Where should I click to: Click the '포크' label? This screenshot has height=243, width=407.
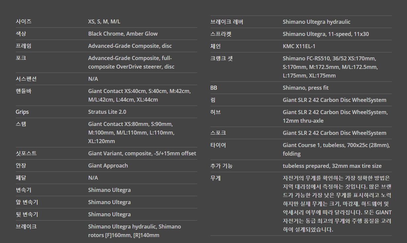(x=21, y=58)
